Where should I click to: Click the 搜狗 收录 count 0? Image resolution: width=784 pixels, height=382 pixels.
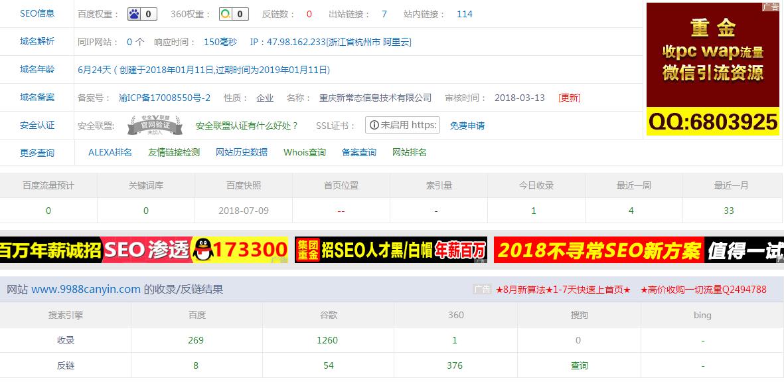coord(578,340)
